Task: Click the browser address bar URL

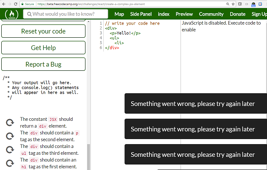Action: click(x=91, y=4)
